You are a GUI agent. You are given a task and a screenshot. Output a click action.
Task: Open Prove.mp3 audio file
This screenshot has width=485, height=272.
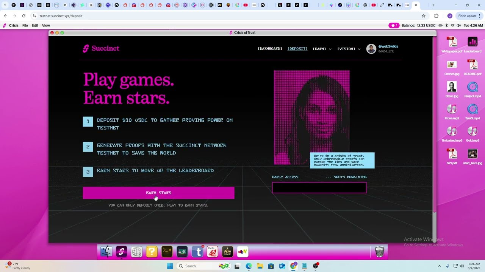pos(452,112)
